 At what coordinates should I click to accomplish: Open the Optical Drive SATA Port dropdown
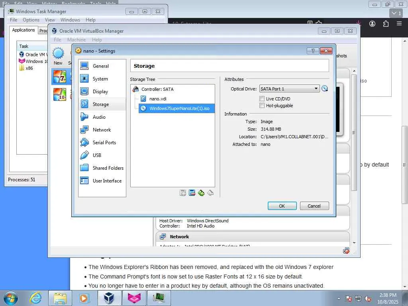[x=289, y=89]
